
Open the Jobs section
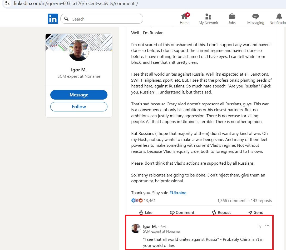(x=231, y=18)
